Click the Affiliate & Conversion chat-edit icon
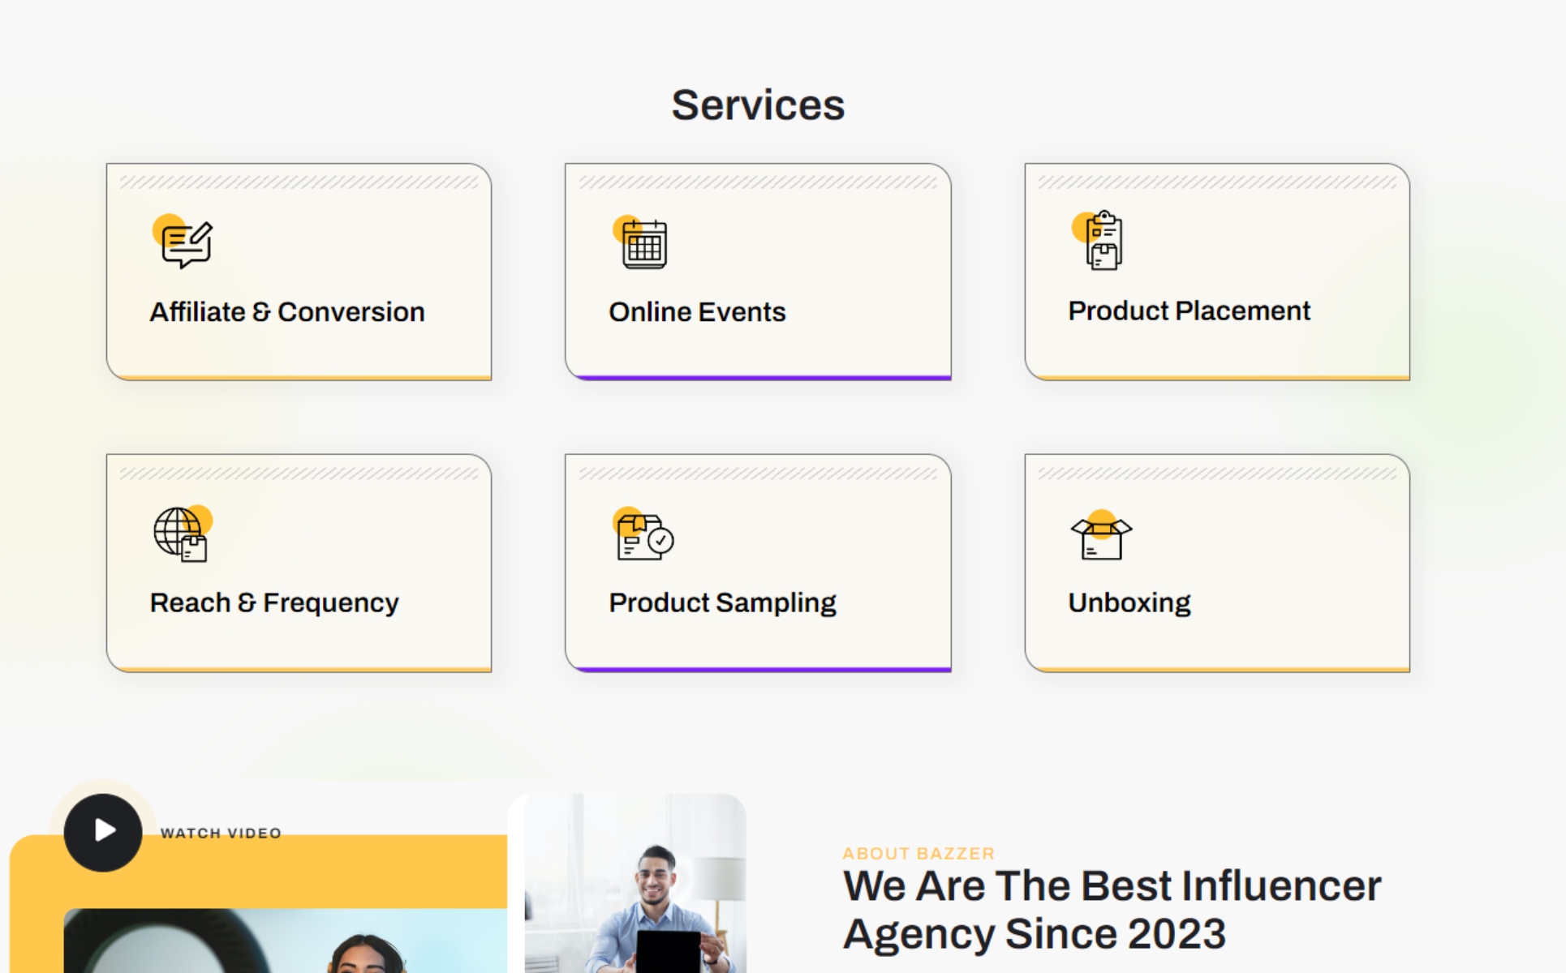 [x=186, y=243]
